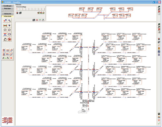Switch to the Heizkörper tab
162x127 pixels.
[x=8, y=9]
